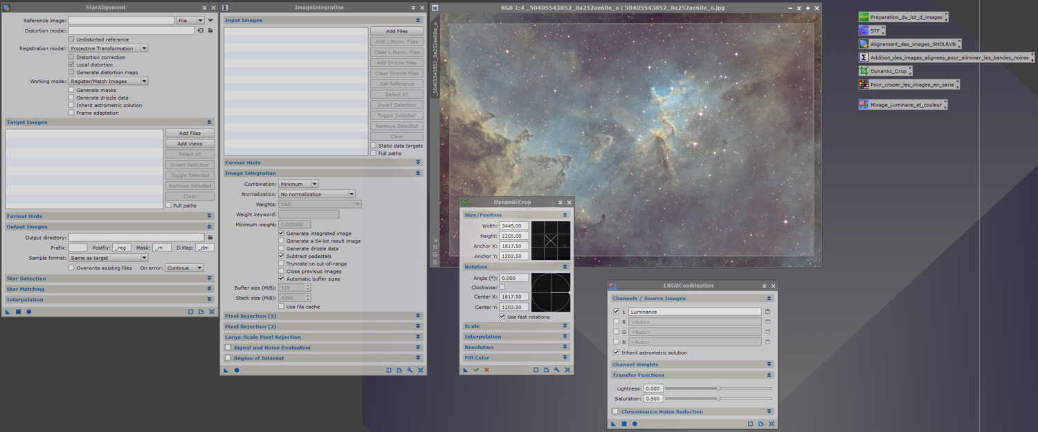Click the Reset icon in LRGBCombination
1038x432 pixels.
tap(772, 424)
